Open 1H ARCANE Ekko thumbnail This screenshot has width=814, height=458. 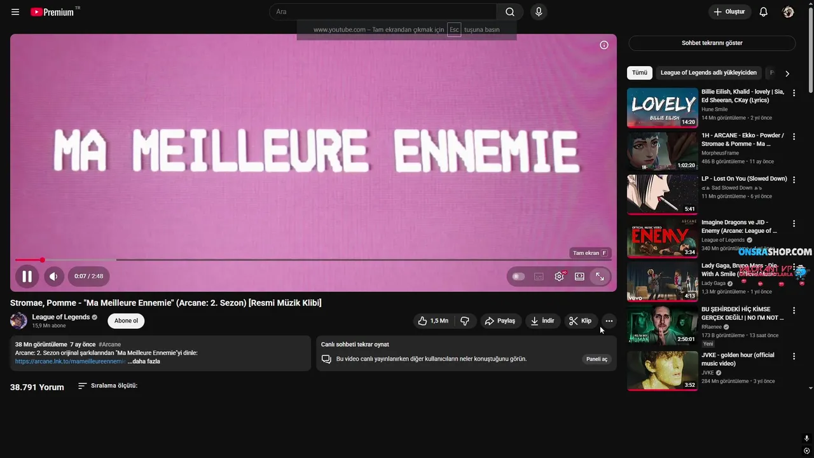pyautogui.click(x=662, y=151)
